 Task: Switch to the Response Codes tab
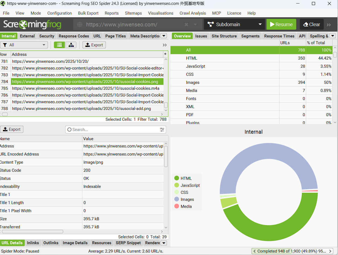74,36
